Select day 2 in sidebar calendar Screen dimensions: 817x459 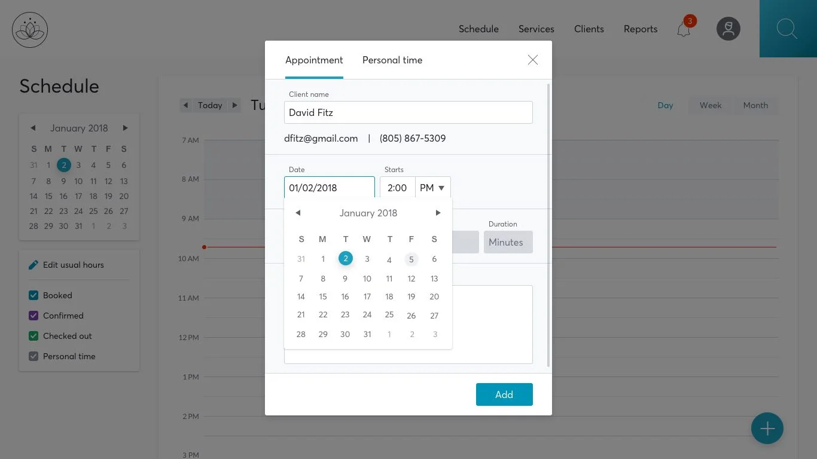pyautogui.click(x=64, y=165)
